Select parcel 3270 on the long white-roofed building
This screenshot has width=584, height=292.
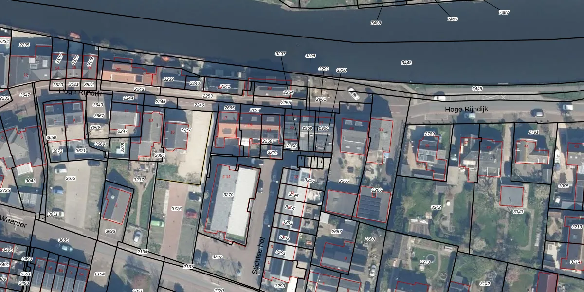tap(228, 195)
